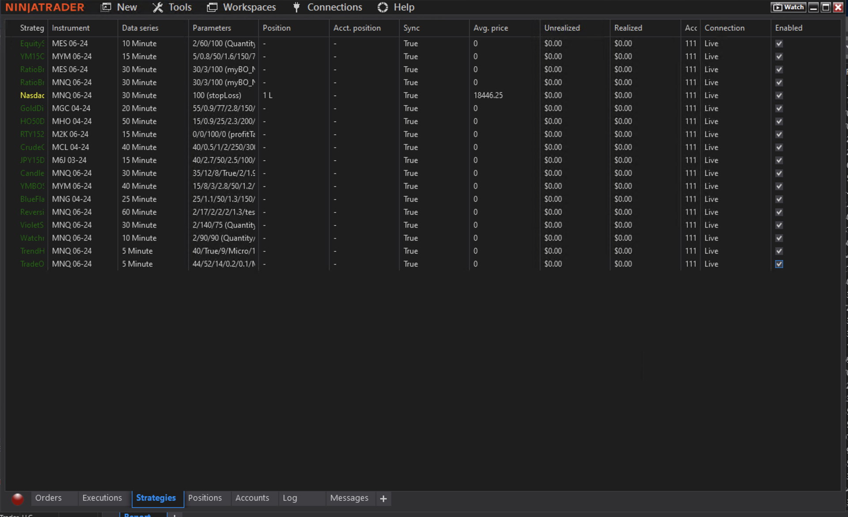The image size is (848, 517).
Task: Click the Tools wrench icon
Action: 158,7
